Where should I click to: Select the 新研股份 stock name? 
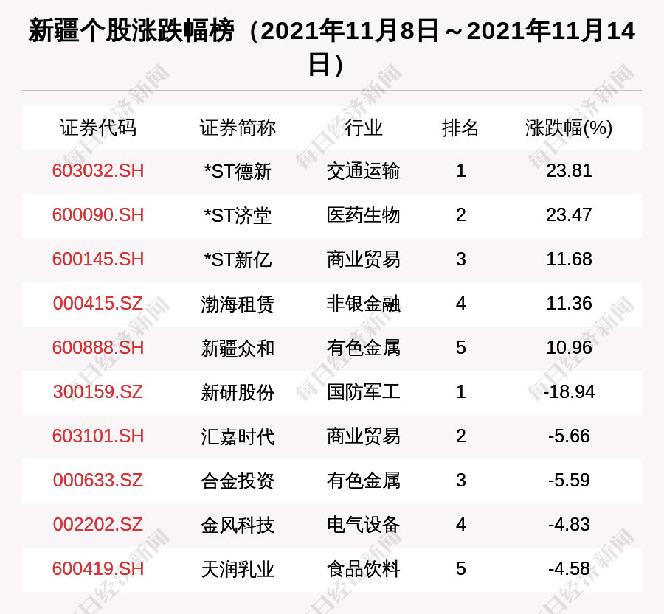point(238,392)
